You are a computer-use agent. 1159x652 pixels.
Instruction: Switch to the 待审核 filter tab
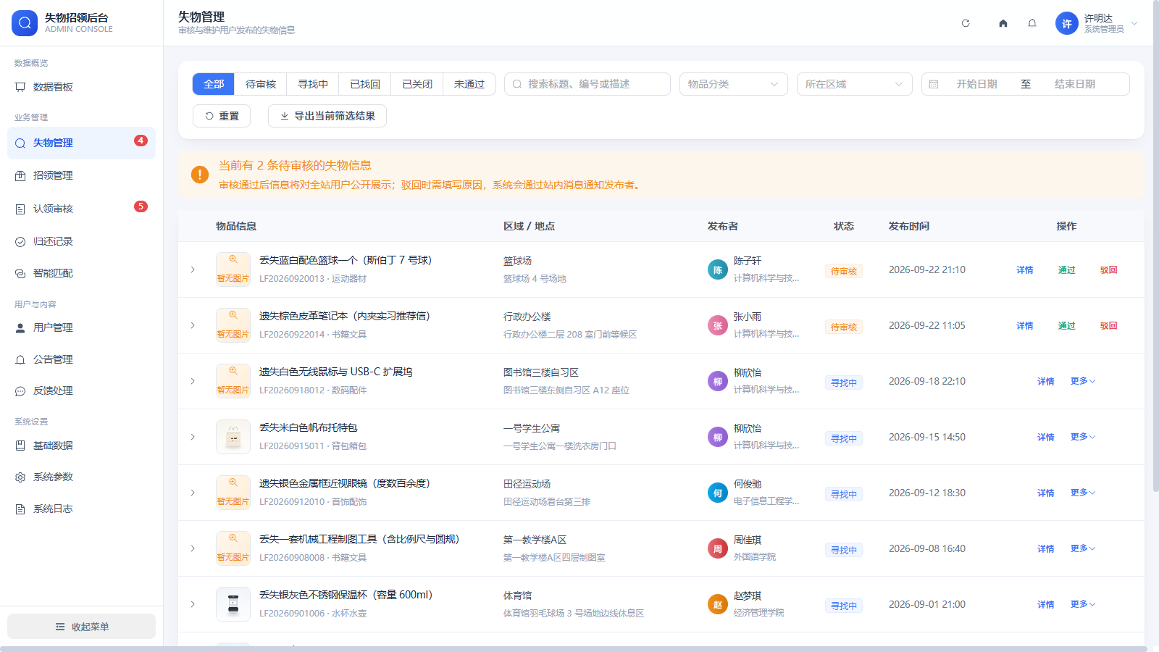tap(261, 84)
